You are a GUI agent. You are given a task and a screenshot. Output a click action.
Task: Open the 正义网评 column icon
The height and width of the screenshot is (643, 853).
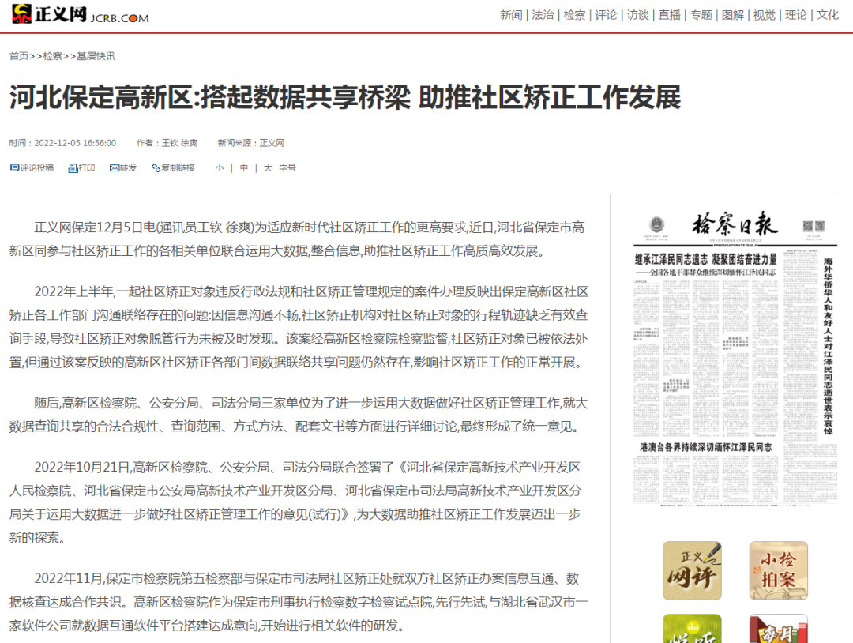[692, 570]
